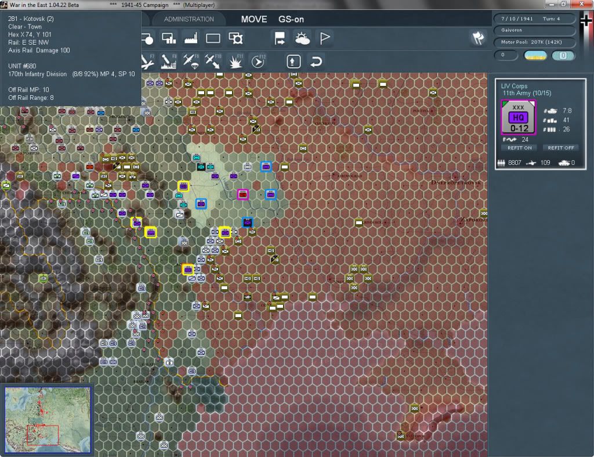Select the F11 explosion attack mode icon
594x457 pixels.
(236, 62)
